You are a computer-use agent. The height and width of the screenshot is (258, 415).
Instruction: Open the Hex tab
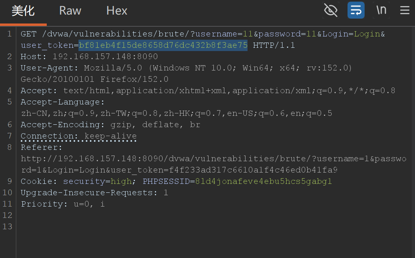point(117,11)
